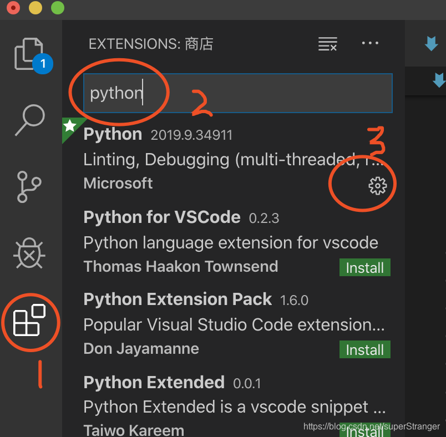Click 'Popular Visual Studio Code extension' description
This screenshot has height=437, width=446.
coord(234,324)
